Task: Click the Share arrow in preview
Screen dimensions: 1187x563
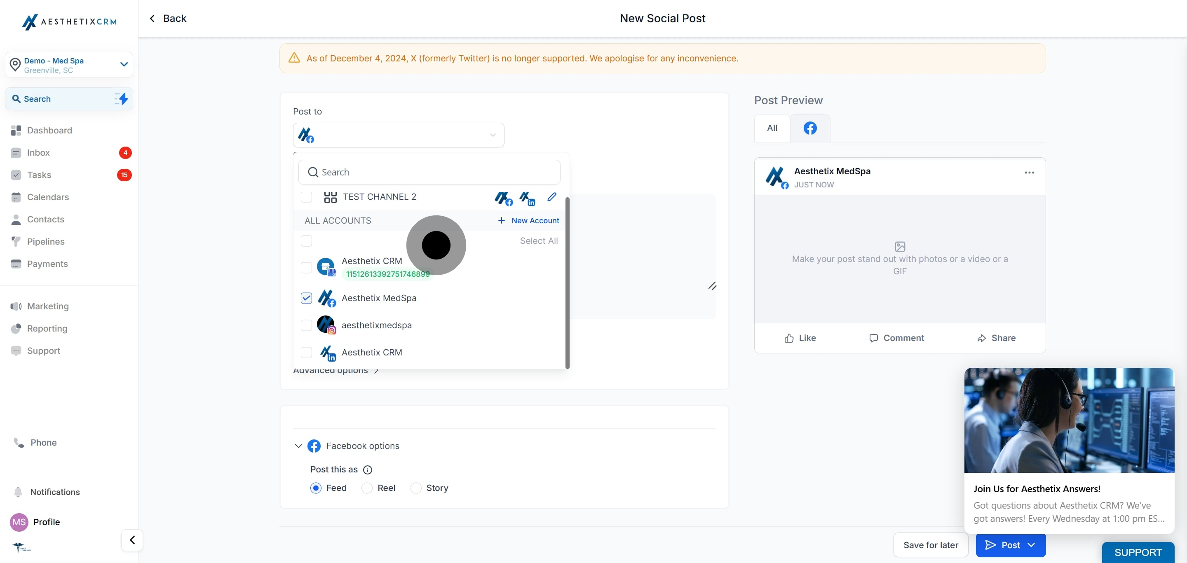Action: [981, 339]
